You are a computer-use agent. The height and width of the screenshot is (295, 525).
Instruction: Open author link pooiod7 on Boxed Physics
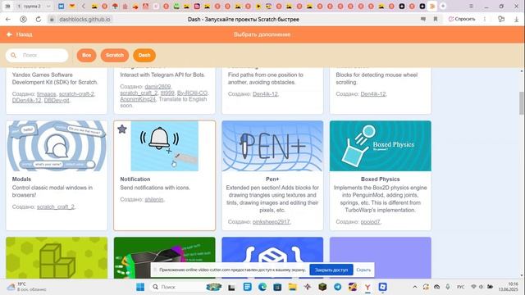pyautogui.click(x=370, y=222)
